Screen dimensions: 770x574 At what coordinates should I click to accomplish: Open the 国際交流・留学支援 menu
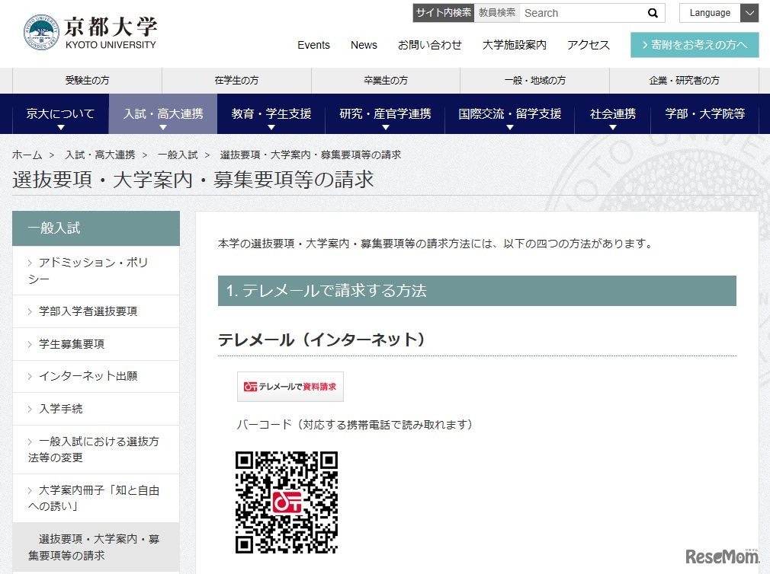(510, 113)
